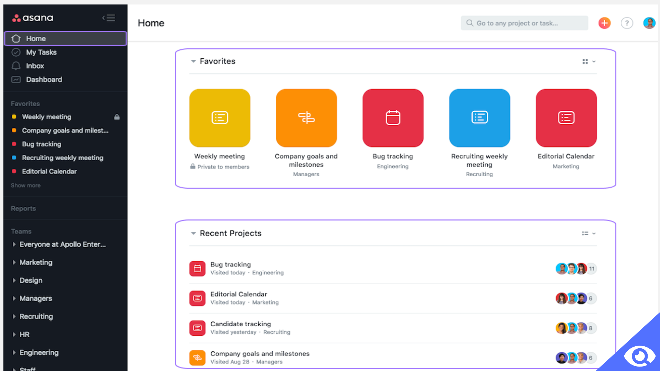Viewport: 660px width, 371px height.
Task: Click the Asana logo
Action: 33,18
